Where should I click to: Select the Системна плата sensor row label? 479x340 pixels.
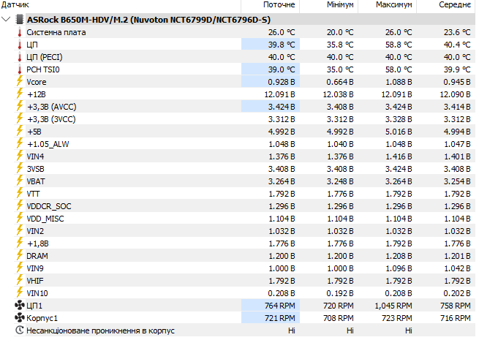click(56, 32)
